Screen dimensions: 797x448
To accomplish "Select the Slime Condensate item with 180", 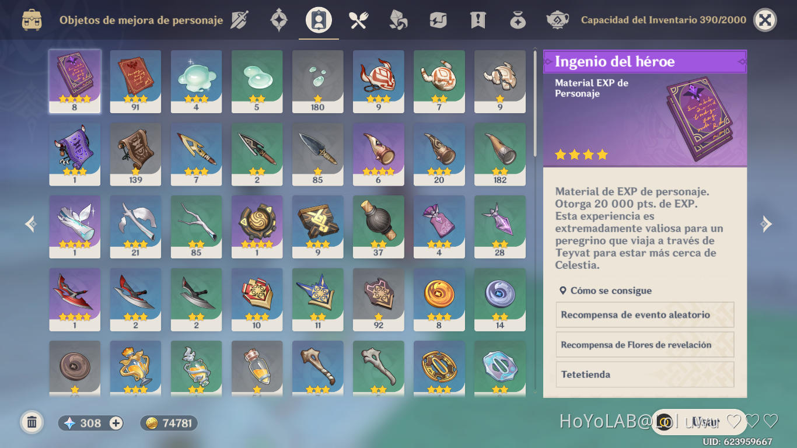I will 317,81.
